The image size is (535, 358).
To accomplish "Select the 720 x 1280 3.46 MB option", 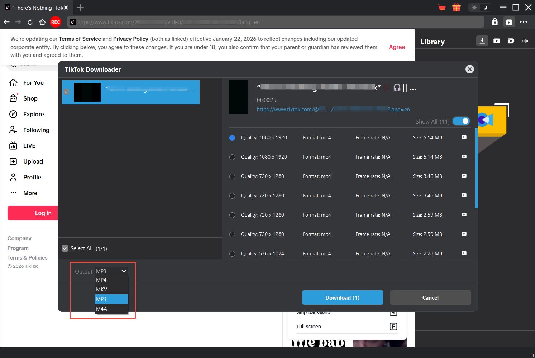I will [x=232, y=176].
